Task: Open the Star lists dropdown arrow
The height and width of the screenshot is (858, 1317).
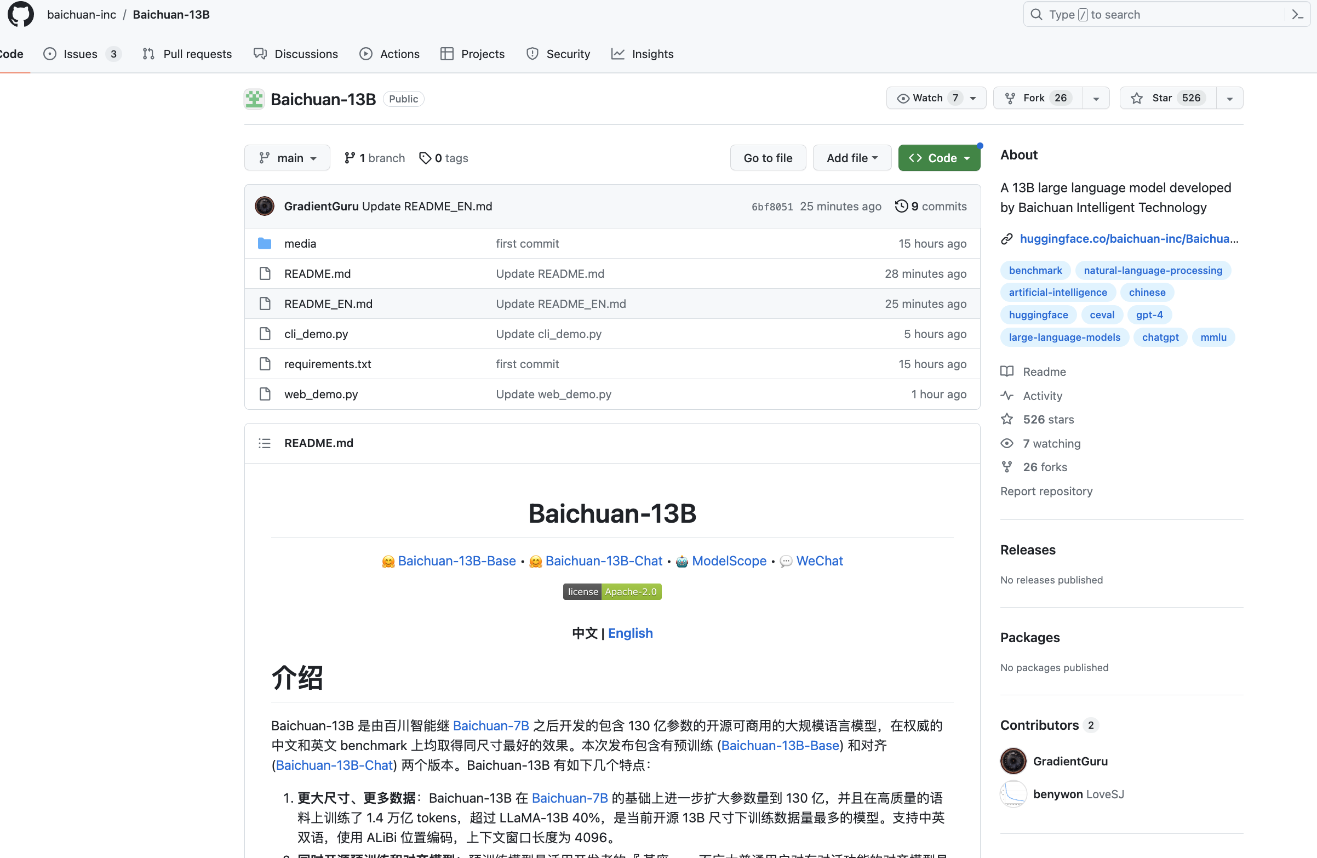Action: [1229, 98]
